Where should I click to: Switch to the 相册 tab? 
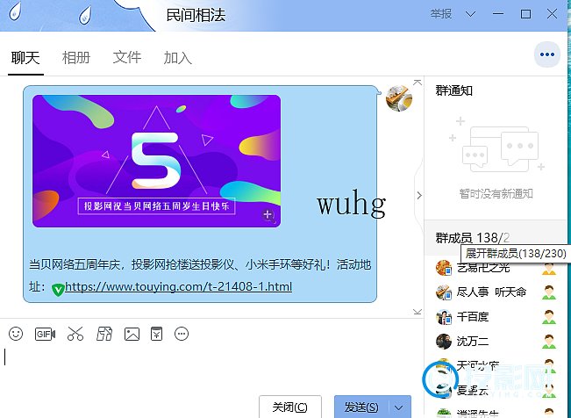[76, 58]
